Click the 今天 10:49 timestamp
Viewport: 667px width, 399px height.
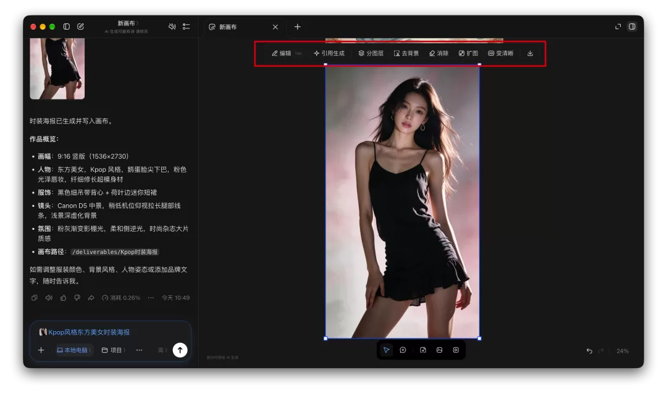175,298
